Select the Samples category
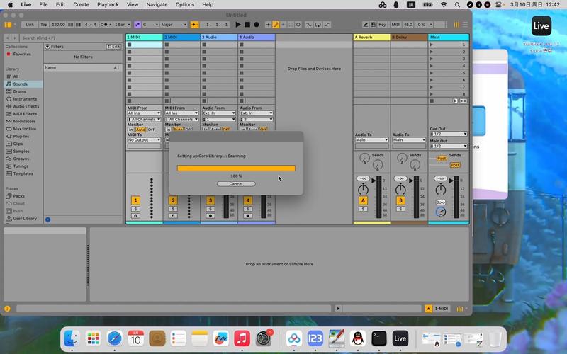567x354 pixels. click(21, 151)
